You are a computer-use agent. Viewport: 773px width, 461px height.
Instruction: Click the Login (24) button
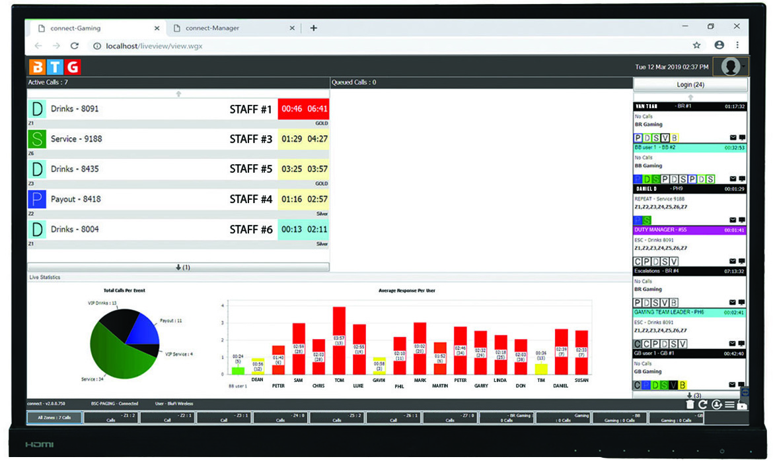690,84
